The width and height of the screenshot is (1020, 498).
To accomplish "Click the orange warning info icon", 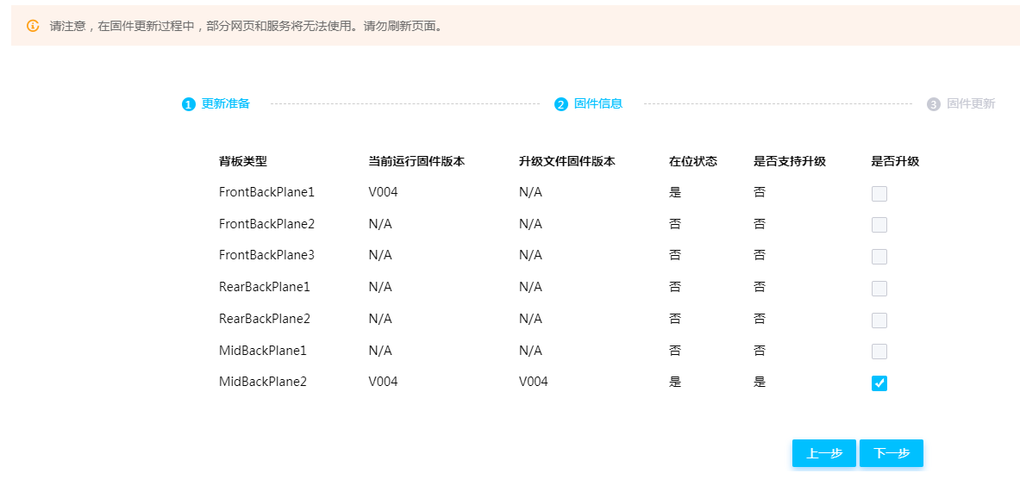I will coord(33,26).
